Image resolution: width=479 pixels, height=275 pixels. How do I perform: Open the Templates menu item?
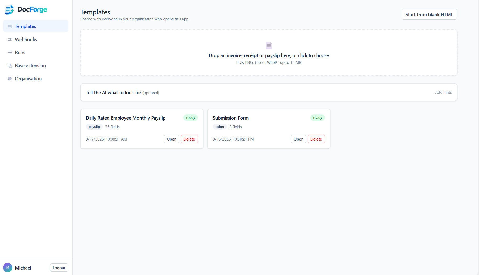(36, 26)
